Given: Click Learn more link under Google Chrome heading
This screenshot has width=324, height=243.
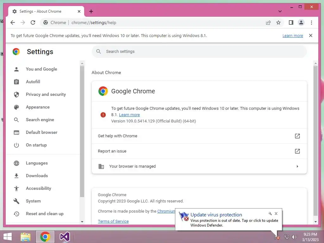Looking at the screenshot, I should 129,115.
